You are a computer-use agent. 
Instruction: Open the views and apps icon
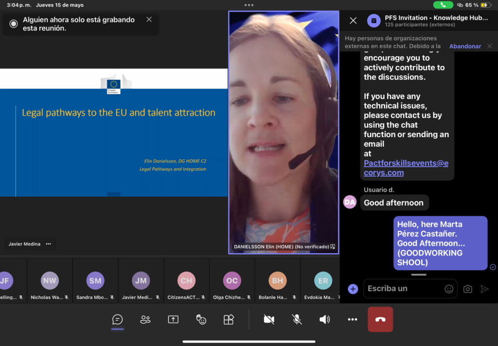tap(229, 319)
